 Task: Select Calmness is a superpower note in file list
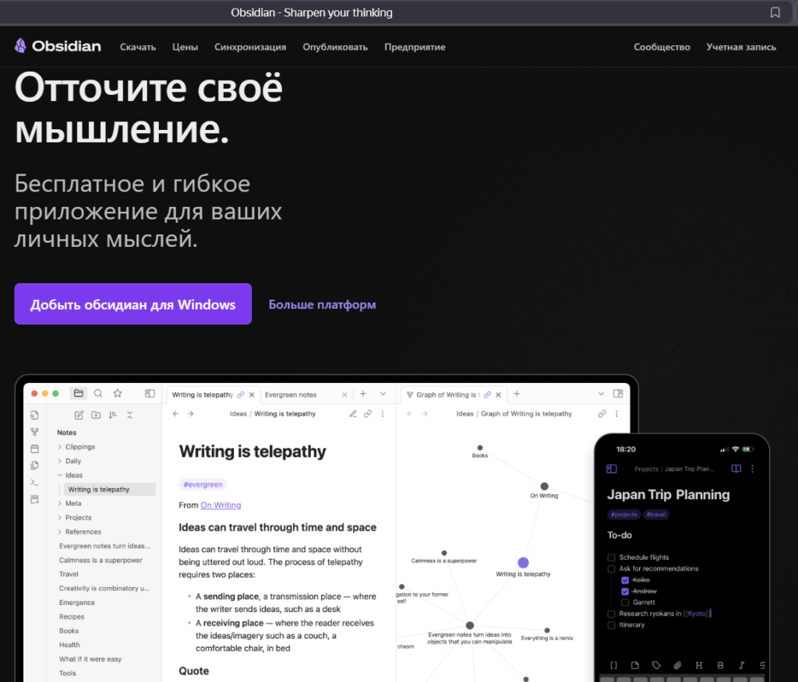click(x=101, y=560)
